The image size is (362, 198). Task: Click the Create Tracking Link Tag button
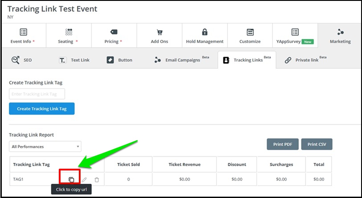pyautogui.click(x=42, y=109)
